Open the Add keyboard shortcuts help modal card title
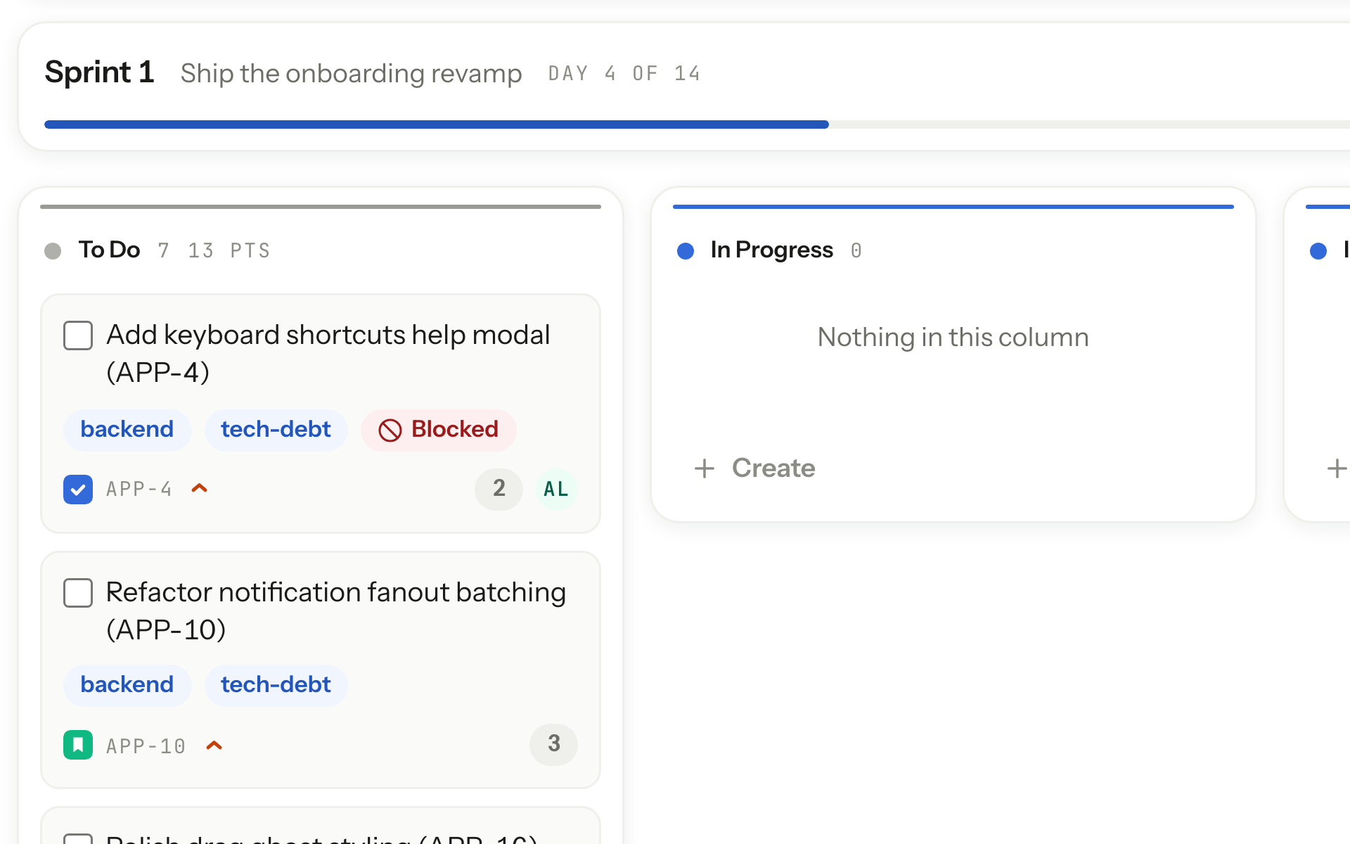Image resolution: width=1350 pixels, height=844 pixels. (328, 354)
